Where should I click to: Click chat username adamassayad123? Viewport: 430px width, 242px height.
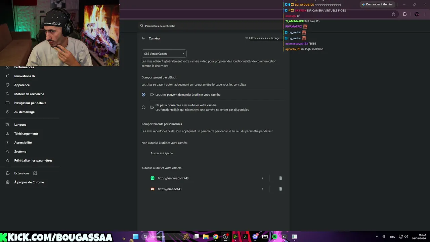click(x=297, y=44)
